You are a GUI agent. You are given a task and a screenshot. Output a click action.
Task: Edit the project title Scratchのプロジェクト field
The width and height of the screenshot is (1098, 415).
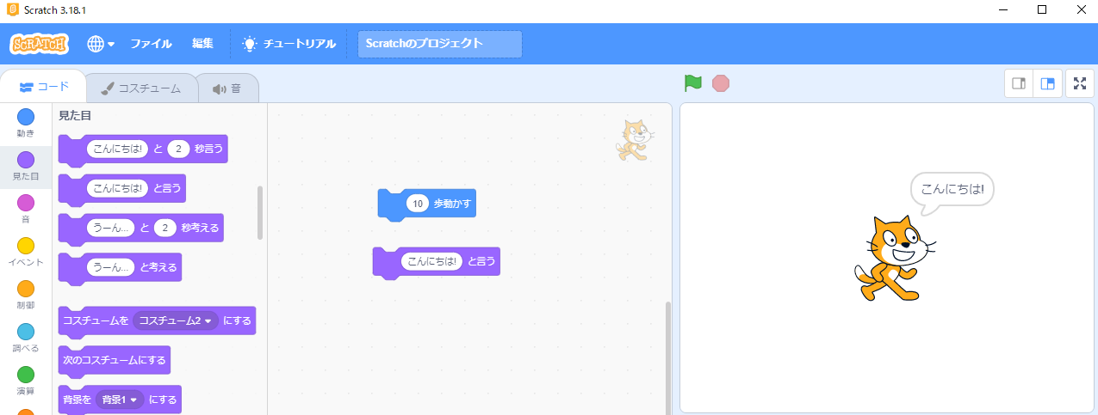440,44
